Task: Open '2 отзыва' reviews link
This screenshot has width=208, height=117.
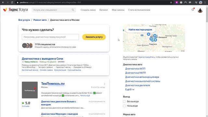Action: (x=25, y=106)
